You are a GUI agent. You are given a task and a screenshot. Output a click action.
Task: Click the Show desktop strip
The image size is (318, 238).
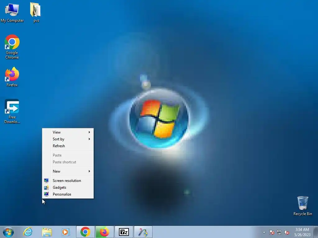[316, 232]
